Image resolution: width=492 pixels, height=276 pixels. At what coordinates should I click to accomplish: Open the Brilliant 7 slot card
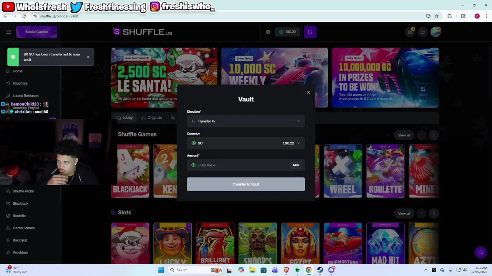[x=215, y=243]
